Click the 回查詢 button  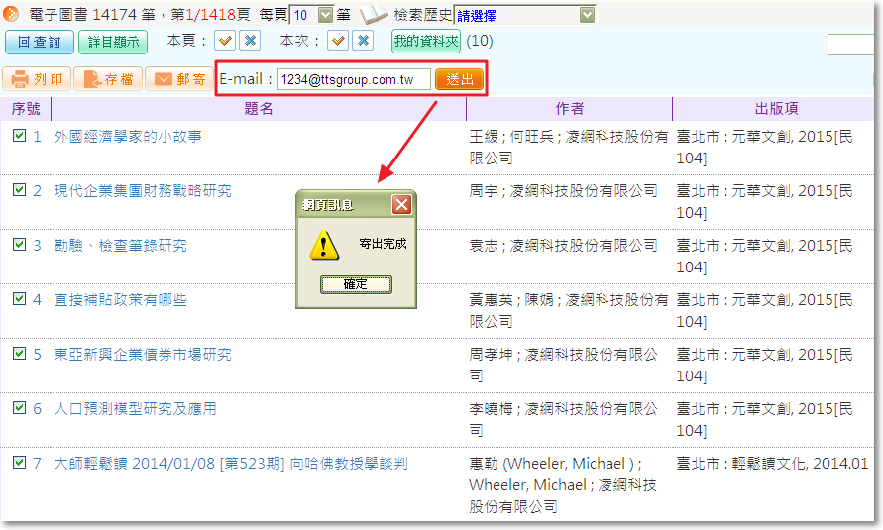[39, 42]
